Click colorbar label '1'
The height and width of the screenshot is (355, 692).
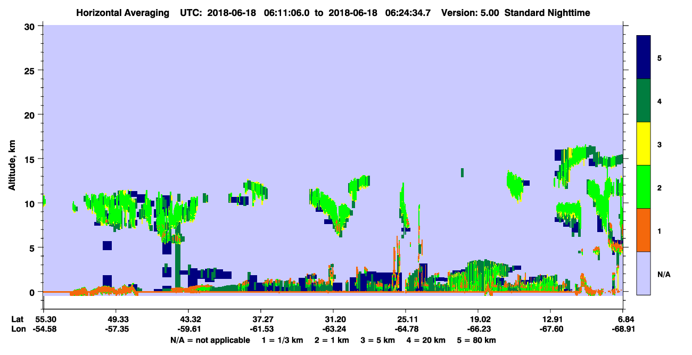click(660, 231)
